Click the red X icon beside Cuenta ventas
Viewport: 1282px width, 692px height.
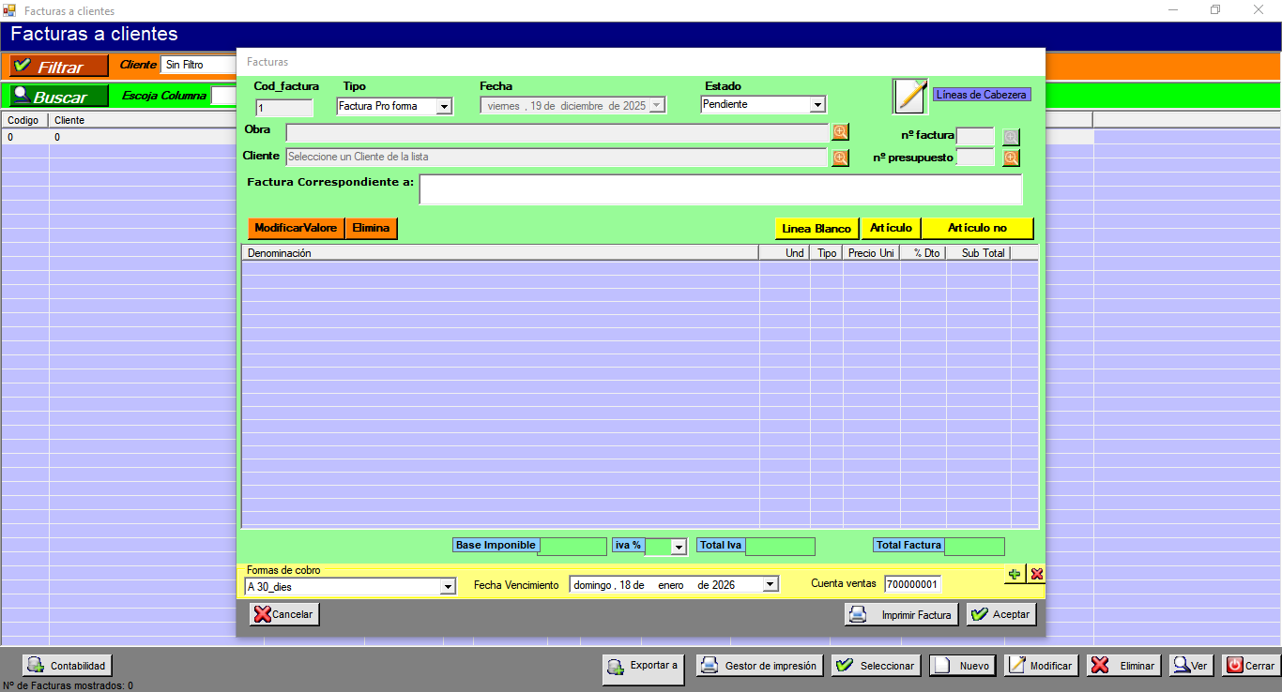[1036, 574]
